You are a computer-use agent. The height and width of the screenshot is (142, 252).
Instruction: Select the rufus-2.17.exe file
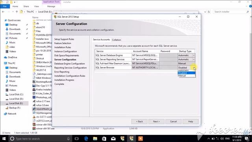click(x=43, y=101)
